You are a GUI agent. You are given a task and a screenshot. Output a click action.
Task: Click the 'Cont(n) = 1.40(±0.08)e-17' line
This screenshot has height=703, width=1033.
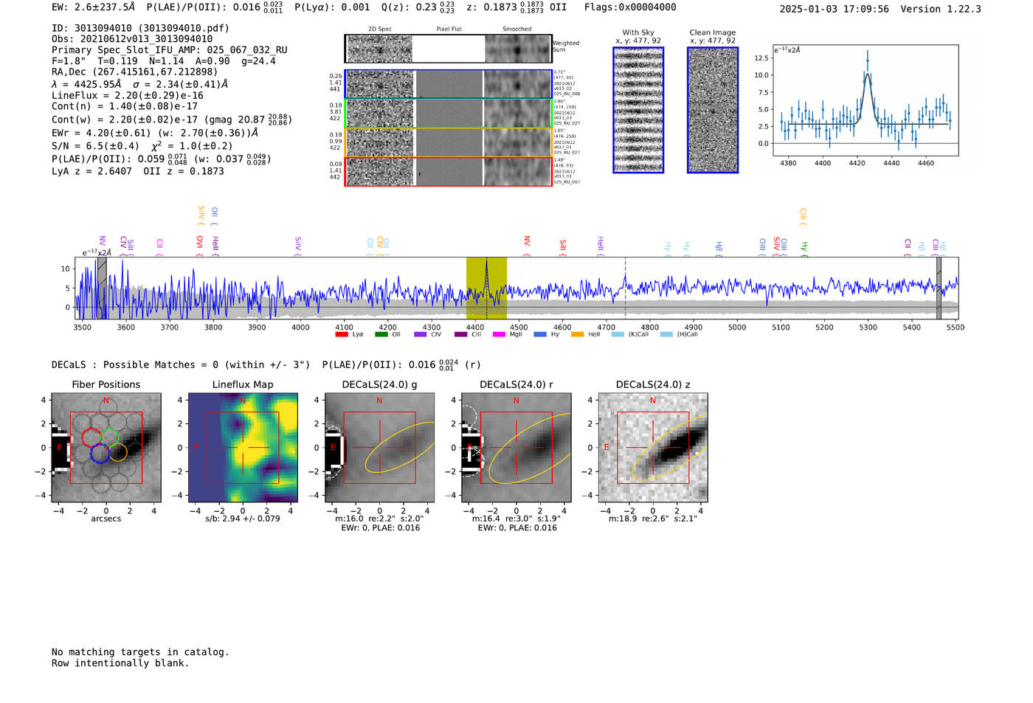pyautogui.click(x=125, y=106)
